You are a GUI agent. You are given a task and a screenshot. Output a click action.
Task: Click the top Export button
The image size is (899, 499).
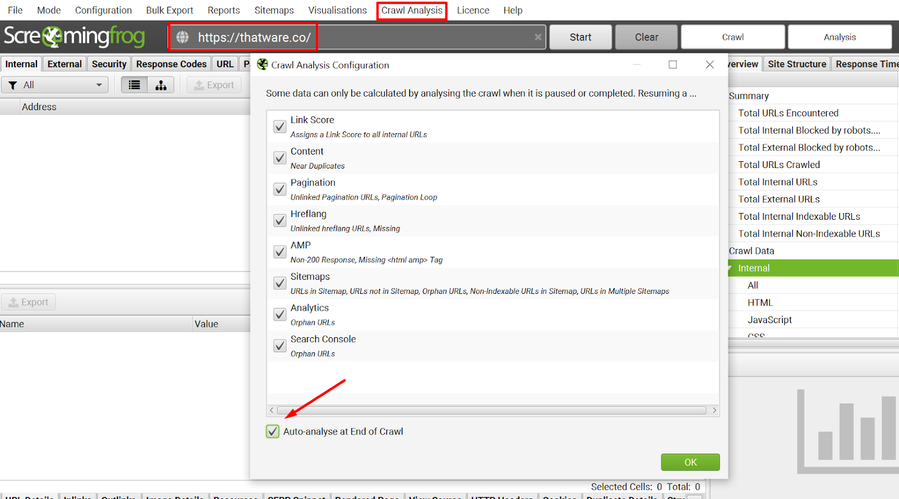[214, 85]
